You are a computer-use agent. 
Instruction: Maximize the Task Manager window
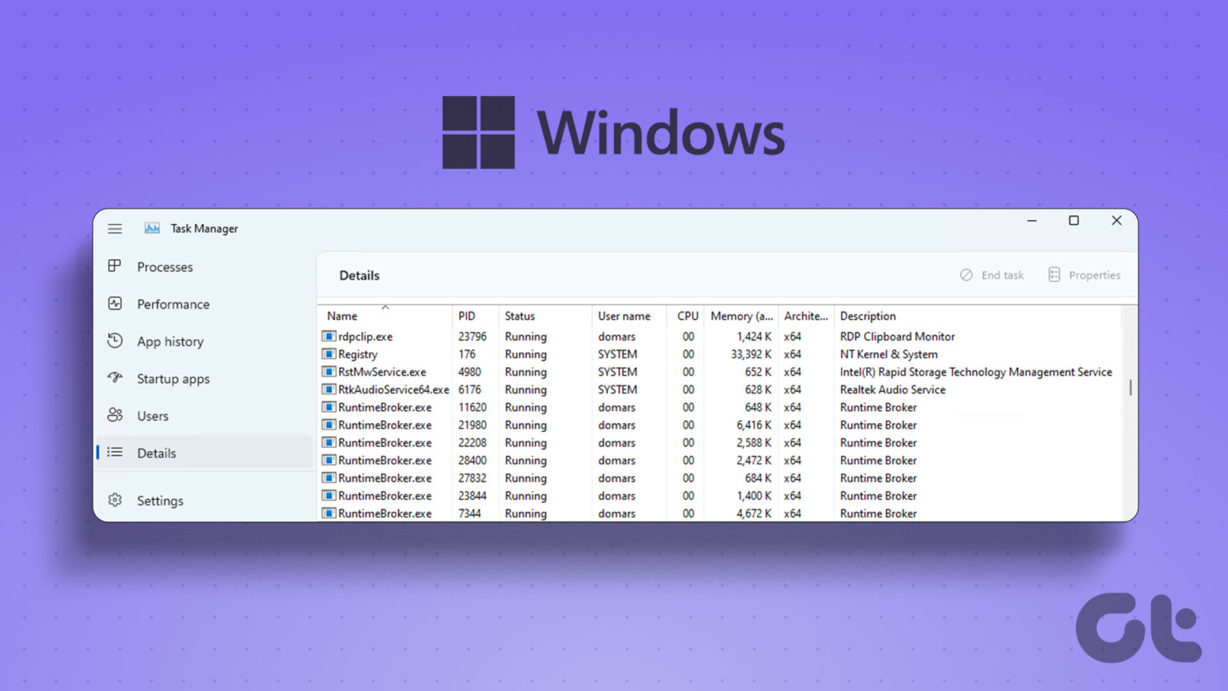[1074, 221]
